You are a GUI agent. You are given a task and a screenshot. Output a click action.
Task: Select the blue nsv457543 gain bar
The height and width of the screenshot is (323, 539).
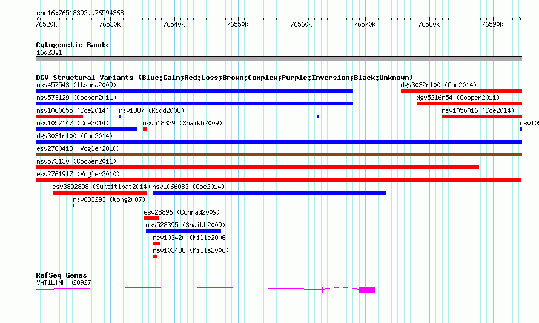(194, 91)
